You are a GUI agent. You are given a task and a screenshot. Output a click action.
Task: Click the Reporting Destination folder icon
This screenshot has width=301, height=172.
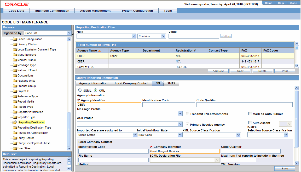click(15, 122)
